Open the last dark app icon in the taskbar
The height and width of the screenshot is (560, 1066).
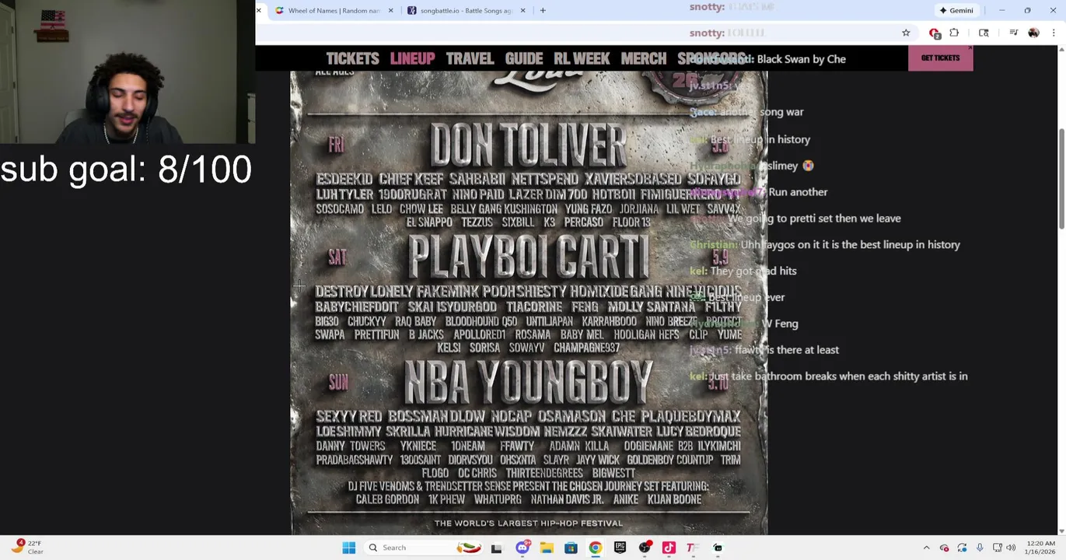[718, 548]
